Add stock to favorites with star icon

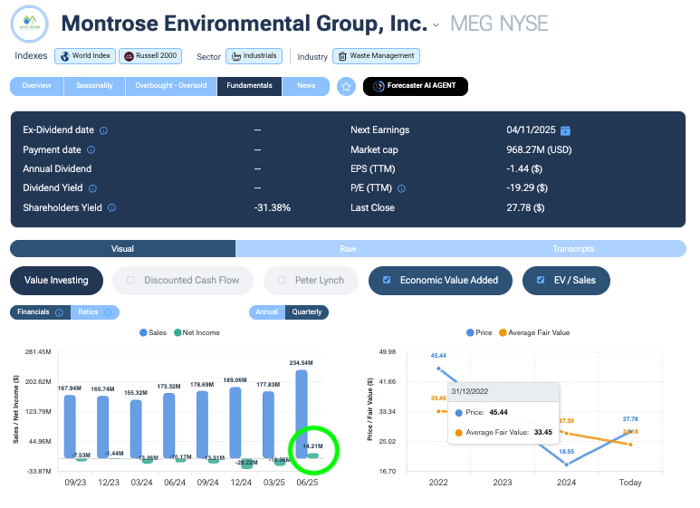[x=346, y=87]
